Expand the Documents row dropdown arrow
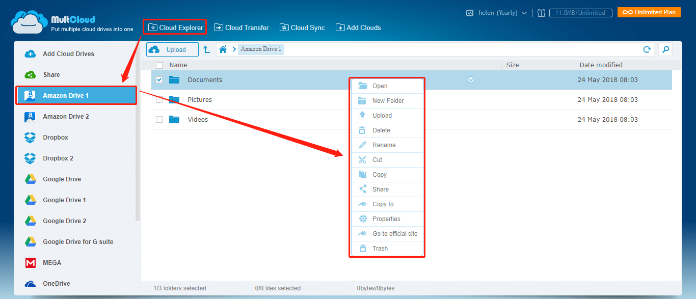Screen dimensions: 696x299 (471, 80)
